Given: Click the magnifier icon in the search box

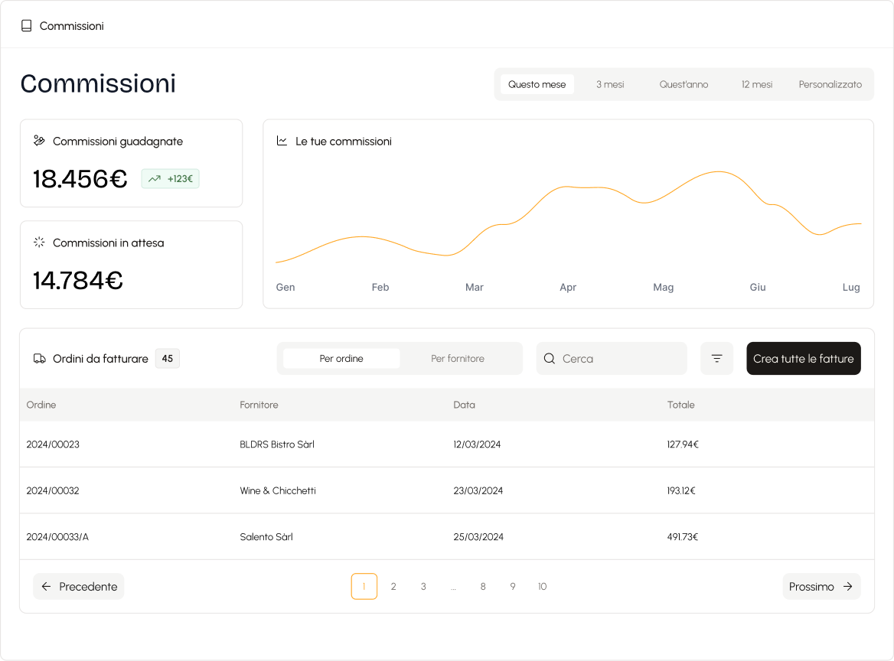Looking at the screenshot, I should click(x=550, y=359).
